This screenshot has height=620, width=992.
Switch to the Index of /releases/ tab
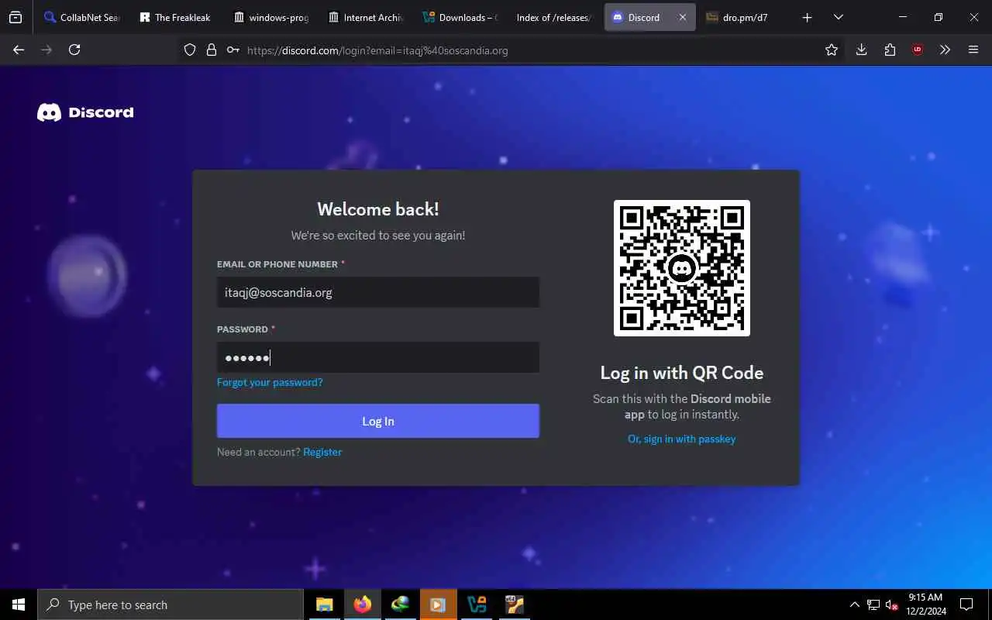coord(554,17)
